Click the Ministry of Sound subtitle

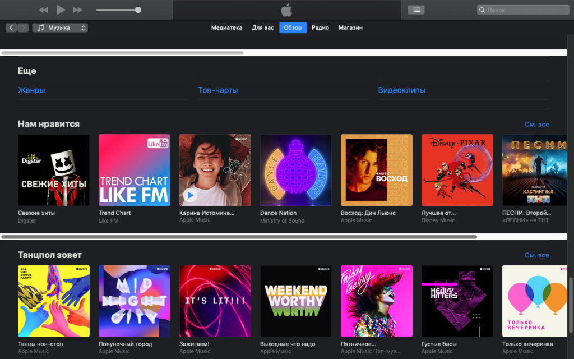[283, 220]
